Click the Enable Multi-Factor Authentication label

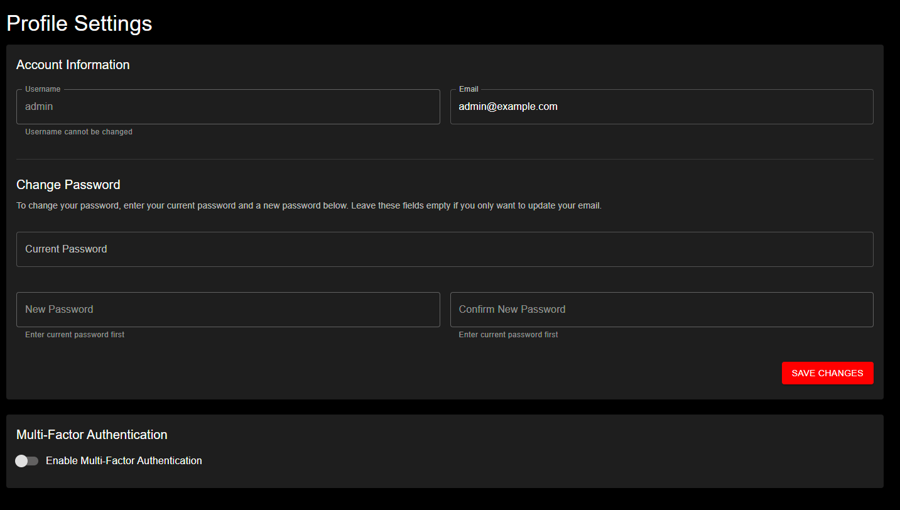[124, 460]
